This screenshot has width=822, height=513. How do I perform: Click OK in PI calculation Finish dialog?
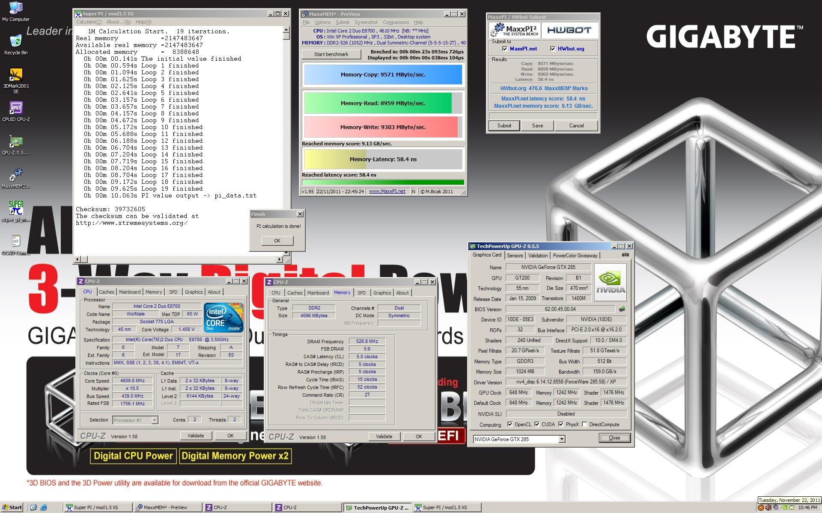tap(277, 241)
